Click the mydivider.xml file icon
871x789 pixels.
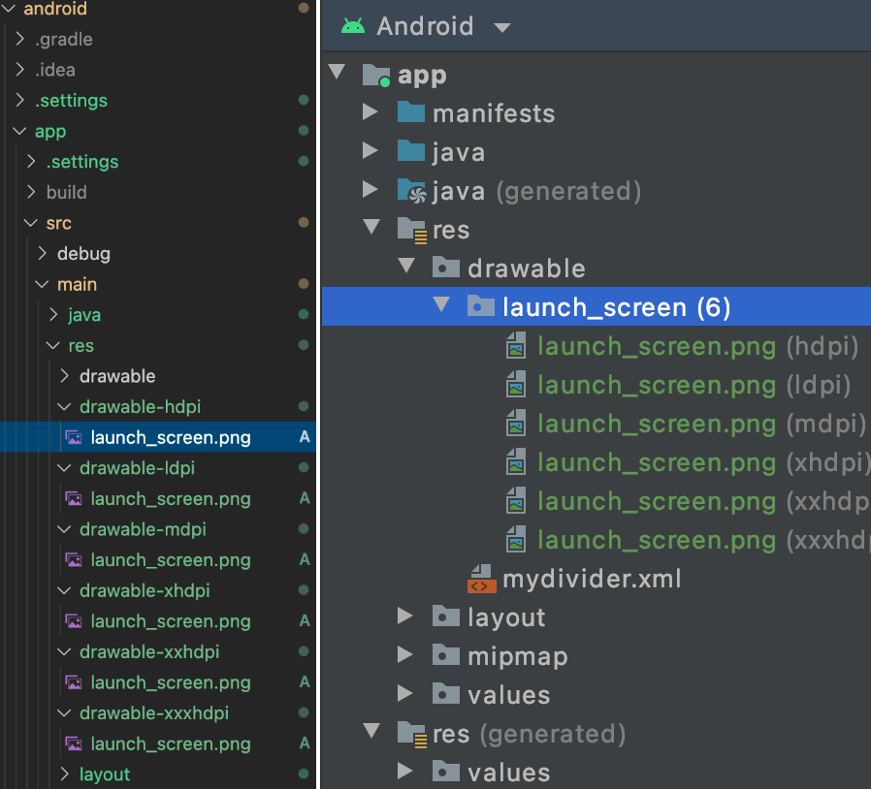pyautogui.click(x=482, y=579)
